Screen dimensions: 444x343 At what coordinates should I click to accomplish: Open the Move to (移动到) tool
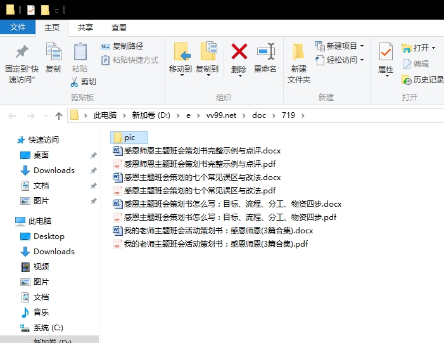(181, 58)
